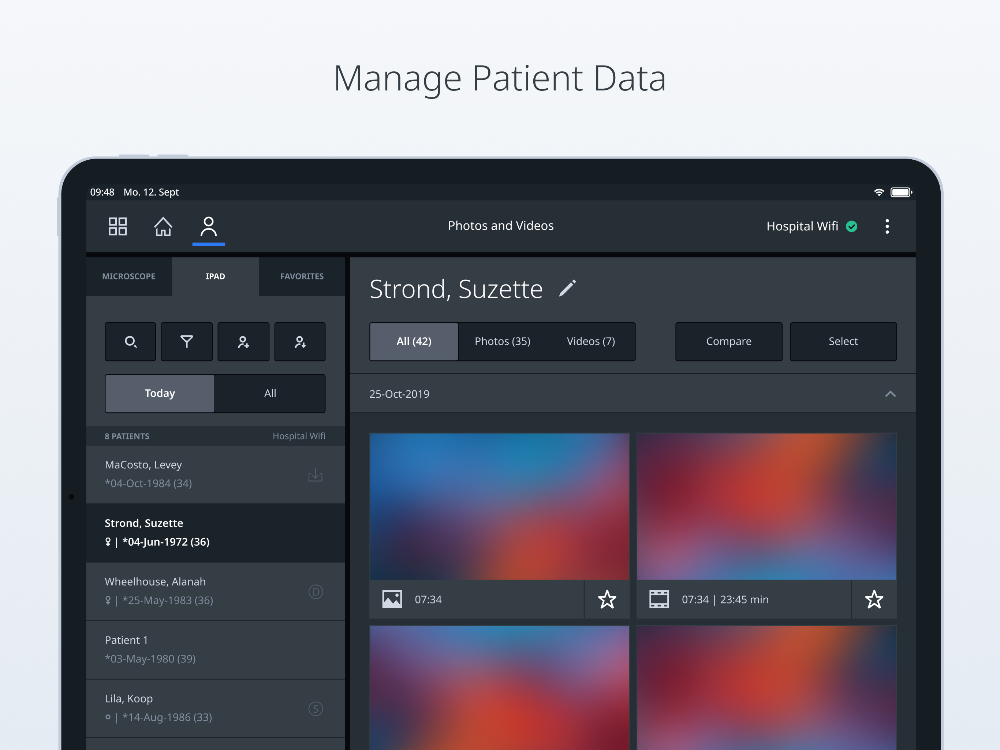1000x750 pixels.
Task: Click the *04-Oct-1984 (34) birthdate text
Action: (148, 483)
